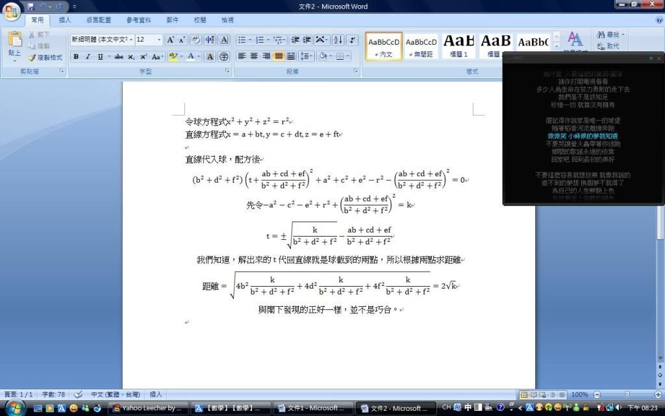Click the Save icon in the Quick Access Toolbar
Image resolution: width=665 pixels, height=416 pixels.
(x=31, y=6)
